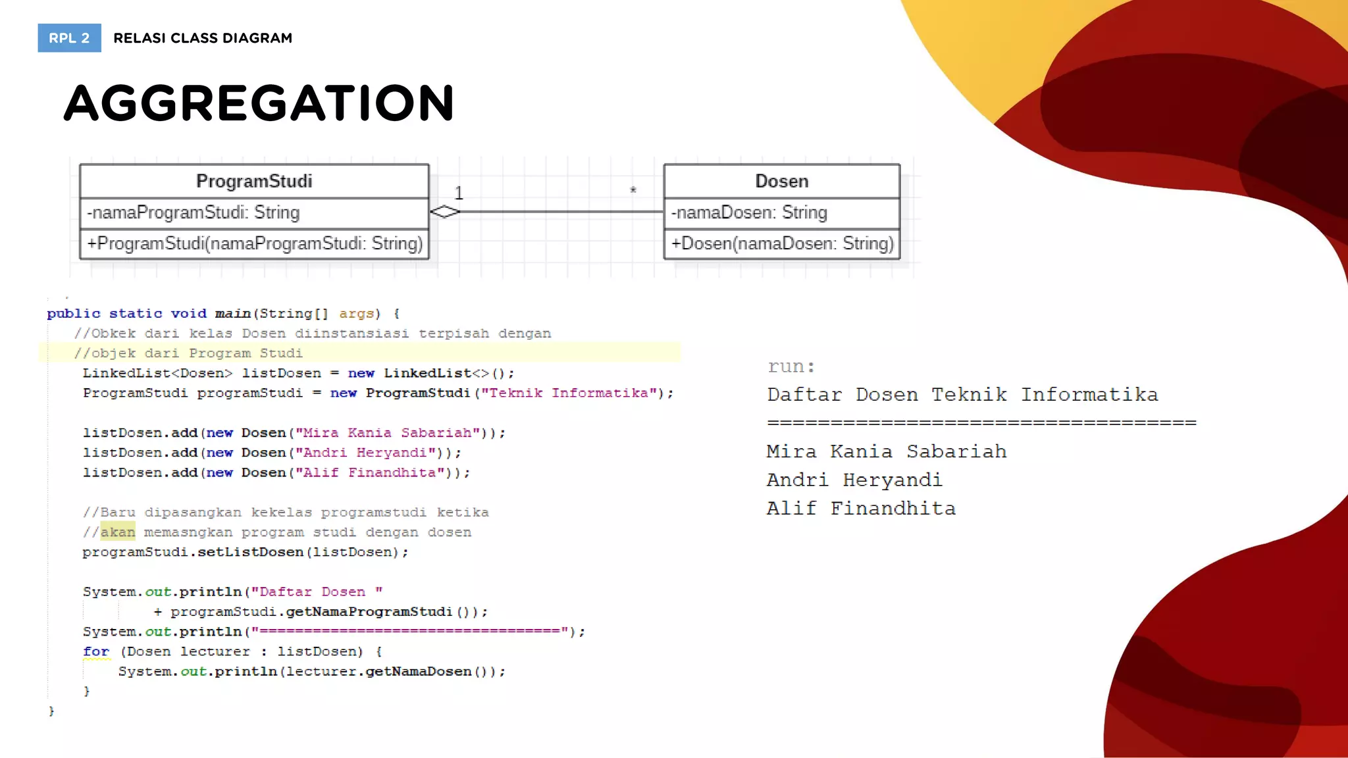The image size is (1348, 758).
Task: Click the run: output label
Action: tap(791, 366)
